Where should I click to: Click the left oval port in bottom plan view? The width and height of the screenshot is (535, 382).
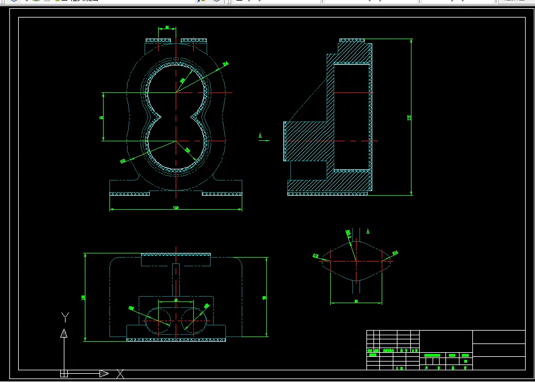[x=158, y=321]
